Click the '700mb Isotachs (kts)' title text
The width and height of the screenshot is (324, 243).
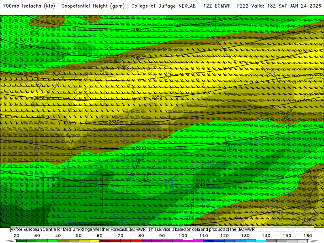[x=29, y=6]
